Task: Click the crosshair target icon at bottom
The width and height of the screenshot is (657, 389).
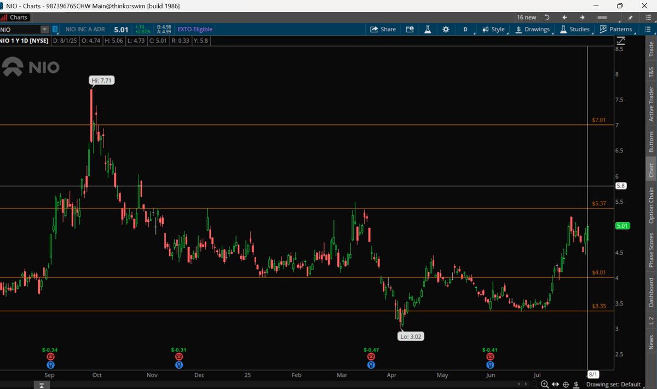Action: 566,384
